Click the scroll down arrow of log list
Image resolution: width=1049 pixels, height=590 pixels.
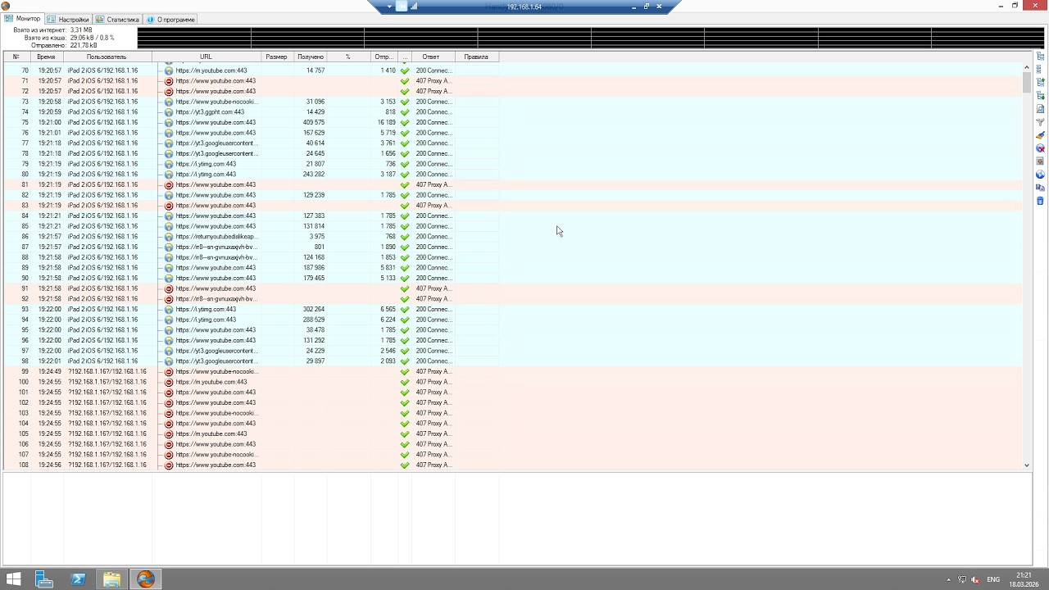click(x=1027, y=465)
